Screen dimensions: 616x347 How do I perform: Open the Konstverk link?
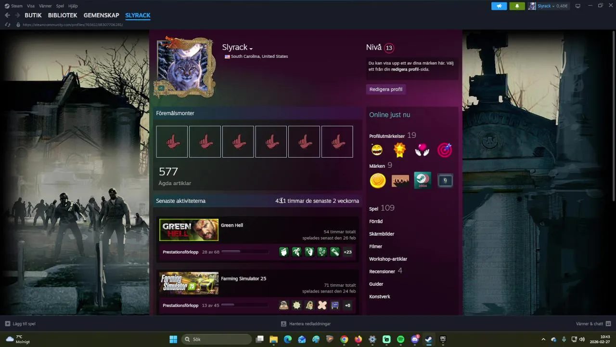coord(380,296)
